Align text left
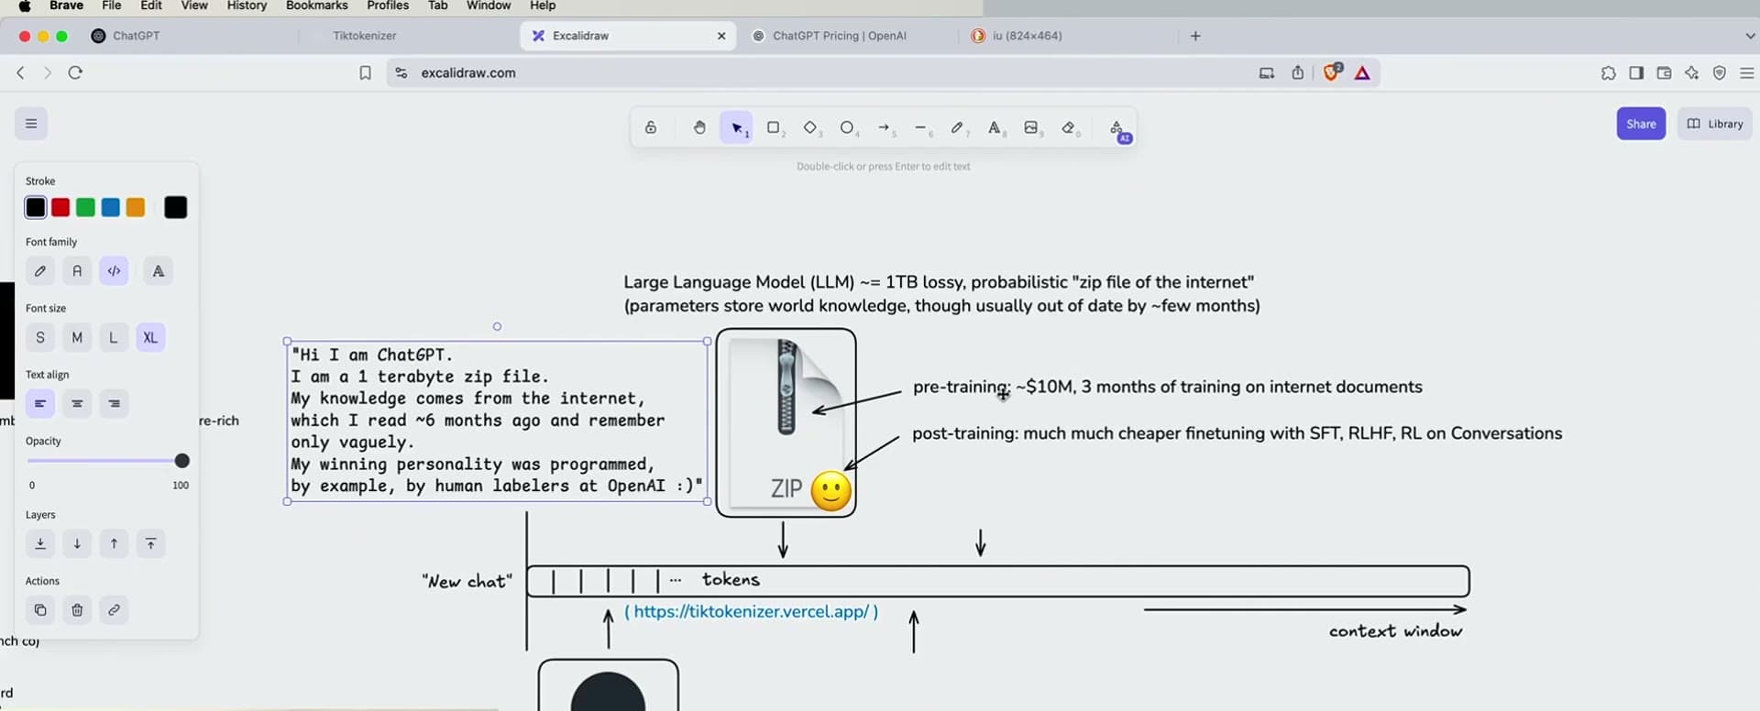This screenshot has height=711, width=1760. [x=40, y=403]
